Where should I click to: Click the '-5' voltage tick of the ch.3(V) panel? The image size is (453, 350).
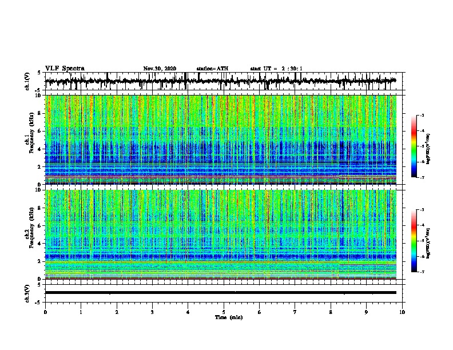(38, 303)
